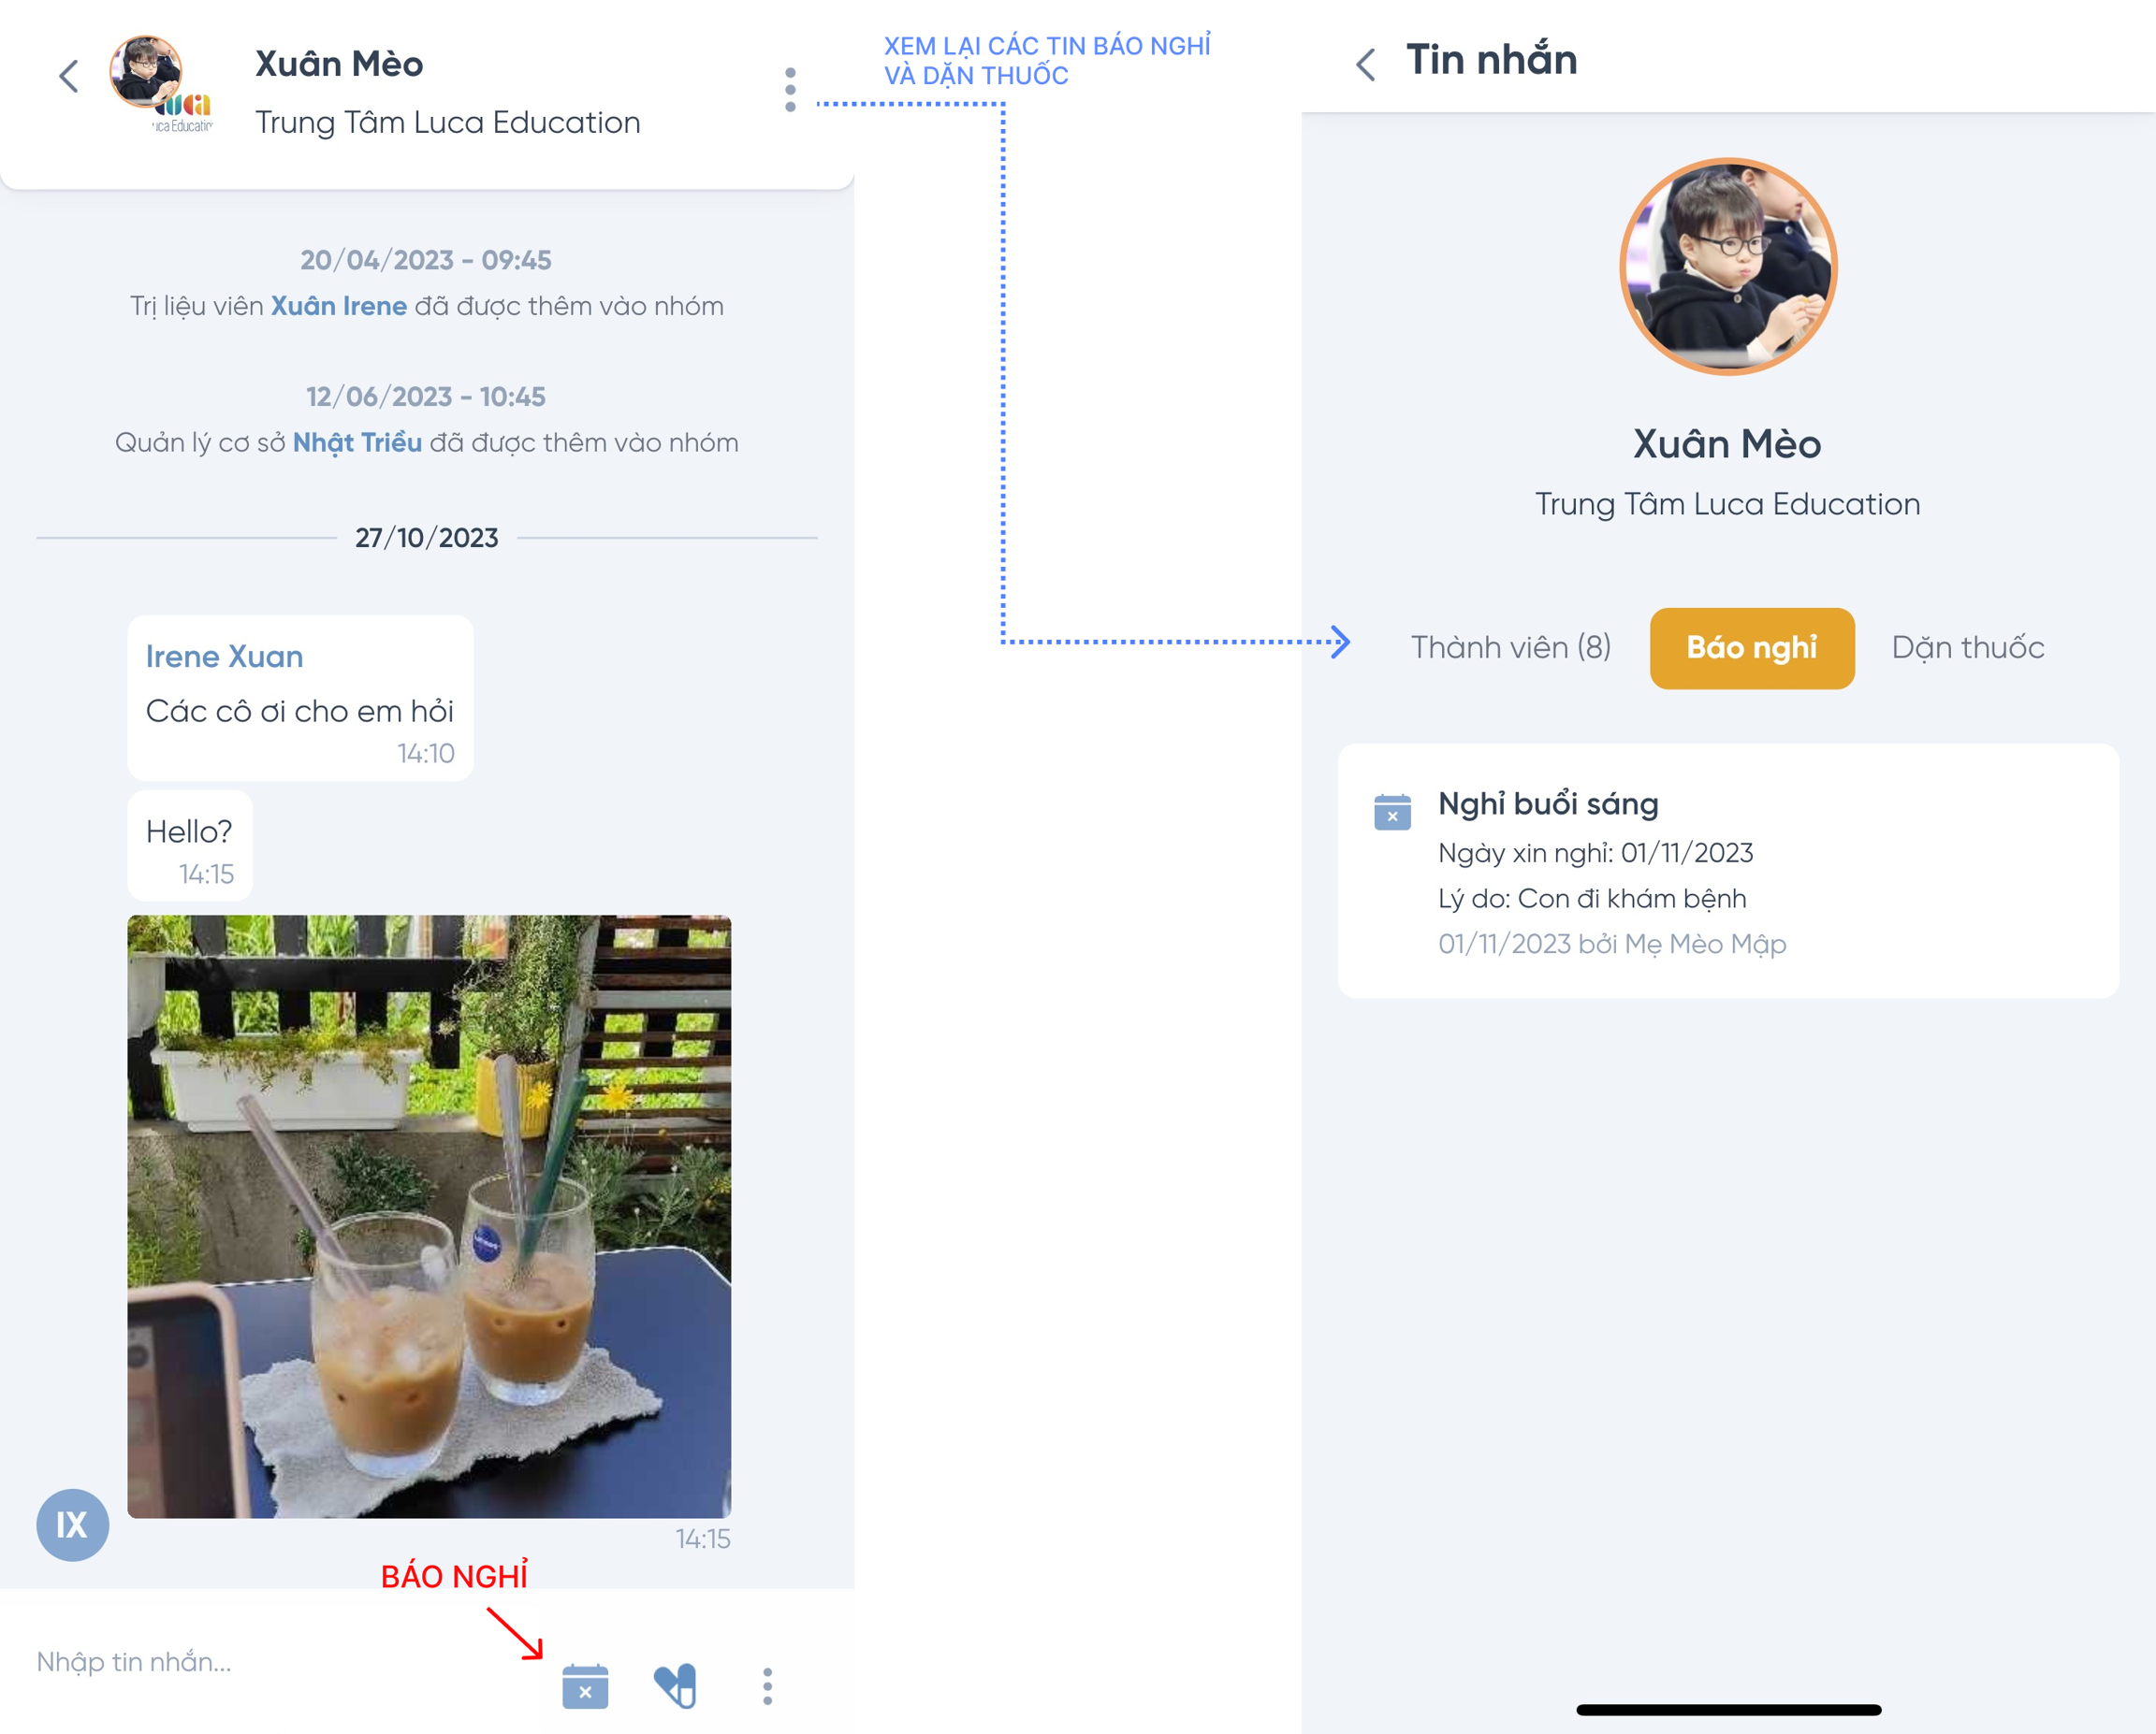Screen dimensions: 2156x1734
Task: Switch to Dặn thuốc tab
Action: point(1968,647)
